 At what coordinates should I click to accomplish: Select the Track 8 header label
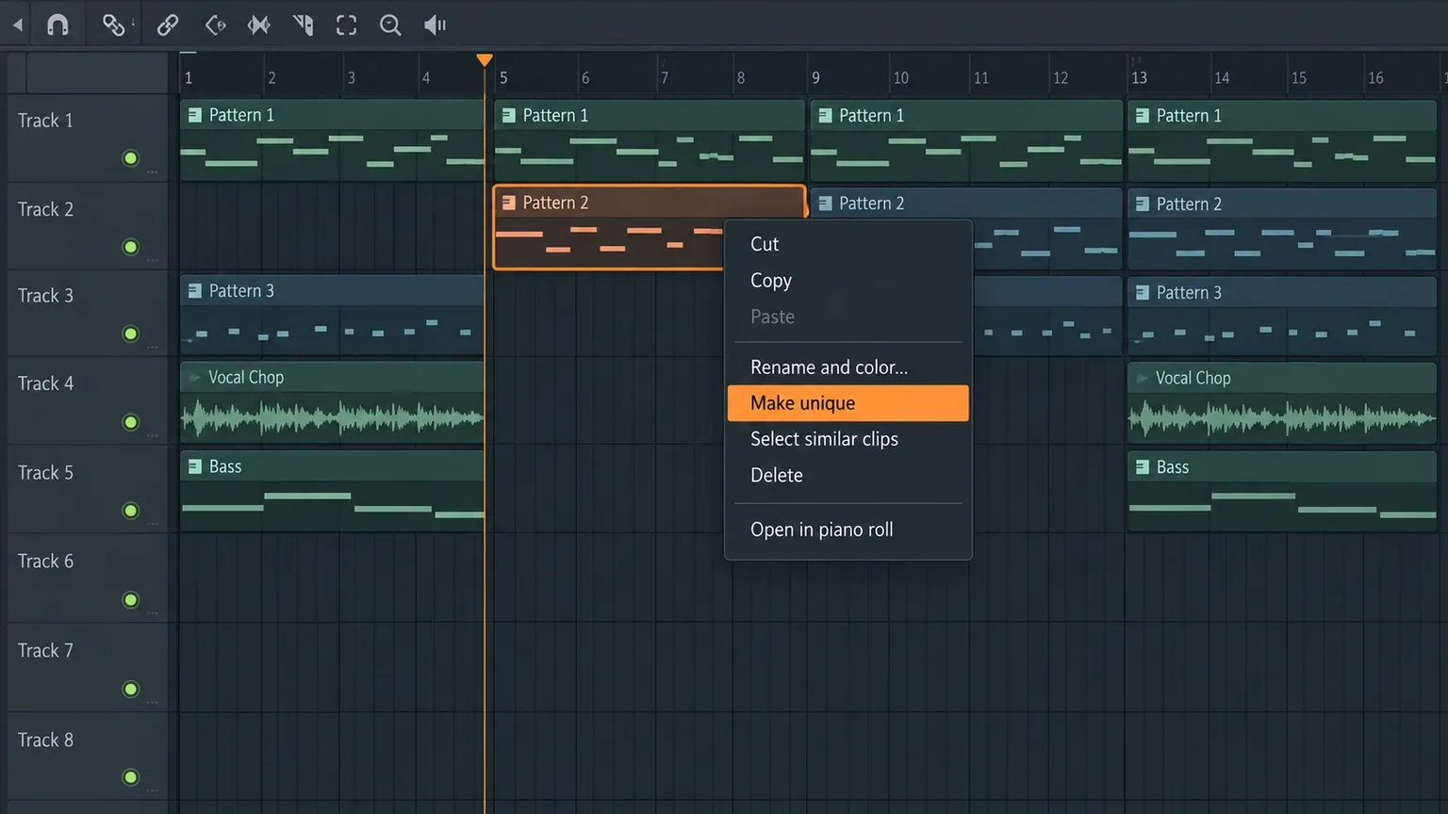[45, 741]
